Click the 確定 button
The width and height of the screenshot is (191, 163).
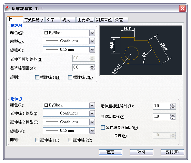(x=110, y=152)
